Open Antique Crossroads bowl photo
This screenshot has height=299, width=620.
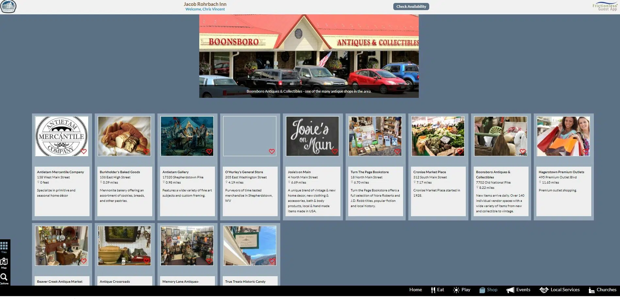tap(124, 246)
